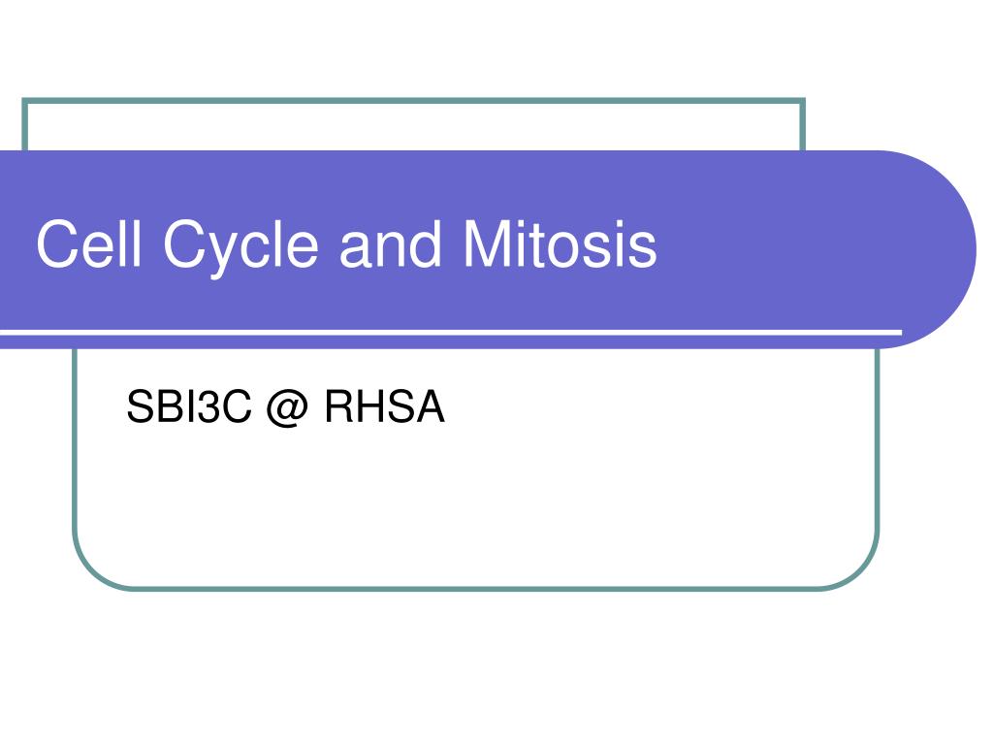Click the teal rectangle outline above the banner
This screenshot has height=745, width=993.
tap(413, 101)
